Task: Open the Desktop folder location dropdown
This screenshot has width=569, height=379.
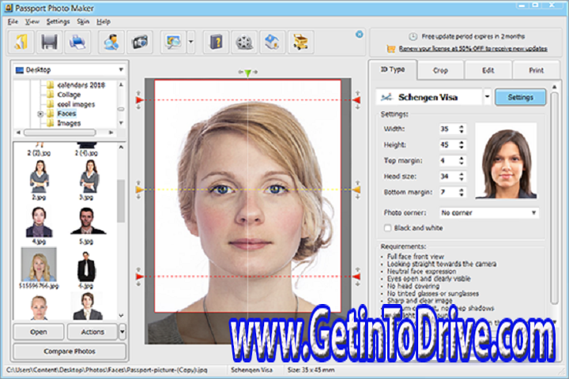Action: pos(70,69)
